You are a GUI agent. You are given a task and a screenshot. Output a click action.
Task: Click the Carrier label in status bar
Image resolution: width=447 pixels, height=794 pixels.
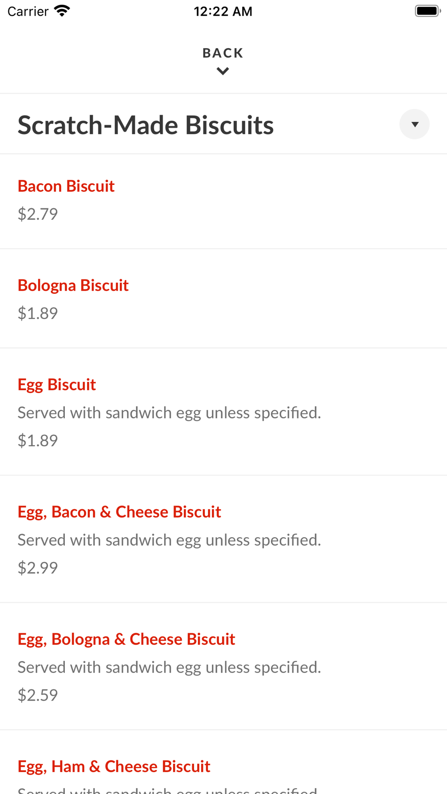point(28,11)
